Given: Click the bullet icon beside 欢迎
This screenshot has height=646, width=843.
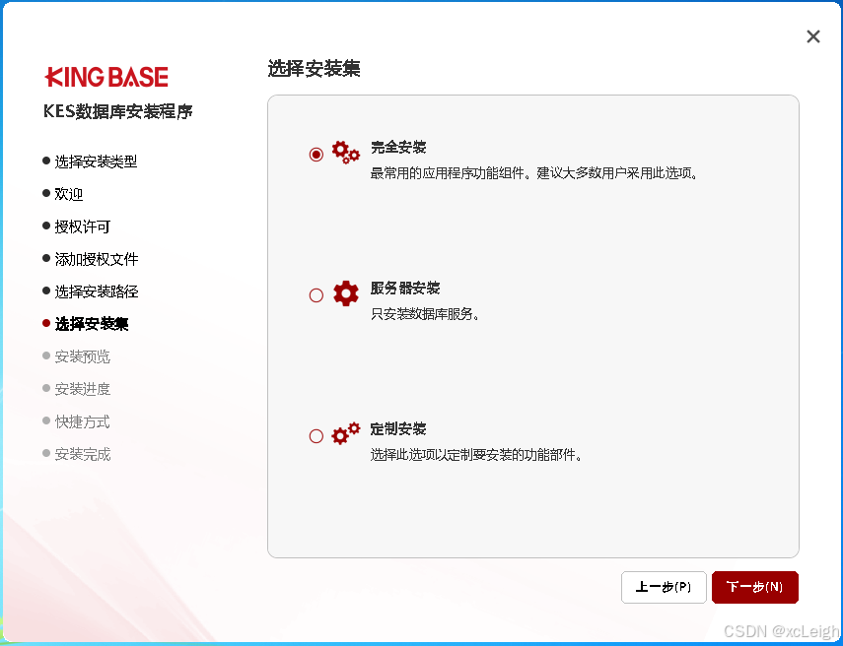Looking at the screenshot, I should [44, 194].
